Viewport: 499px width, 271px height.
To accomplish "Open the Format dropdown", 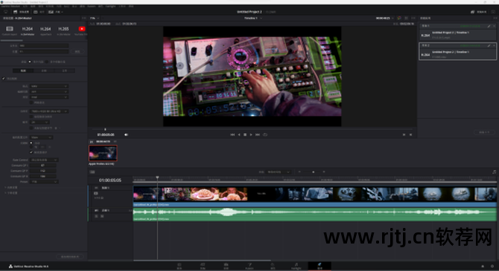I will [x=49, y=86].
